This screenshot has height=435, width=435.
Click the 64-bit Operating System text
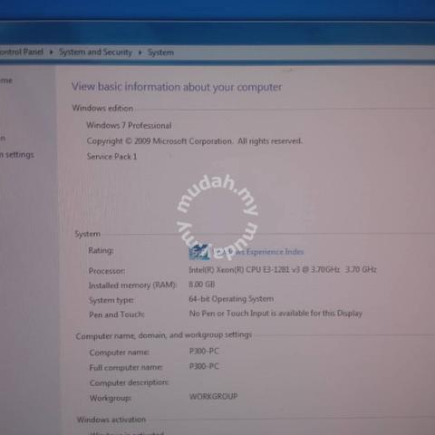[231, 299]
